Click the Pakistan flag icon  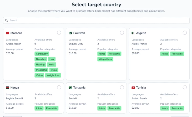tap(70, 33)
